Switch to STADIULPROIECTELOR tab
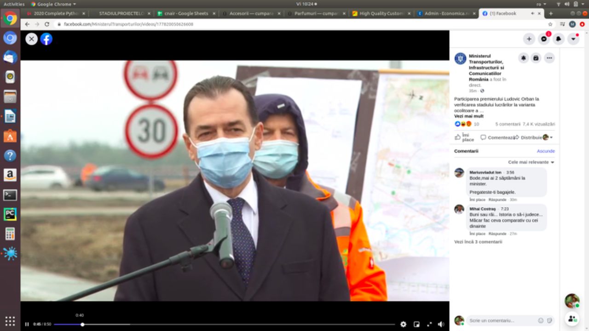This screenshot has width=589, height=331. (x=121, y=13)
